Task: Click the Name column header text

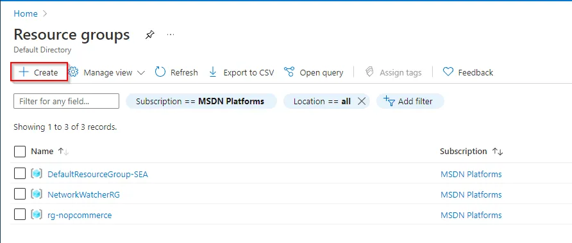Action: (x=42, y=152)
